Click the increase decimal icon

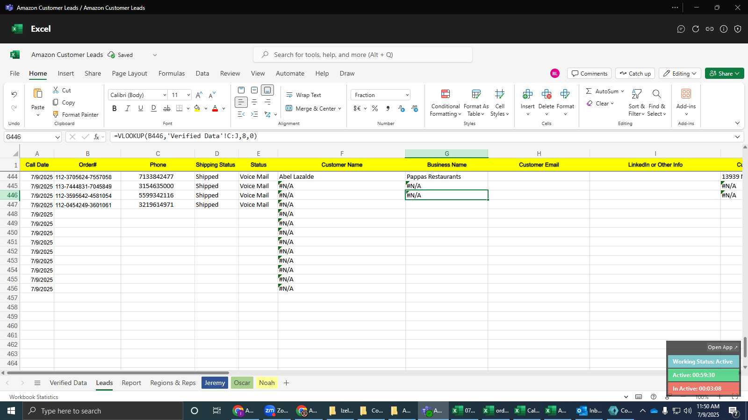point(402,108)
